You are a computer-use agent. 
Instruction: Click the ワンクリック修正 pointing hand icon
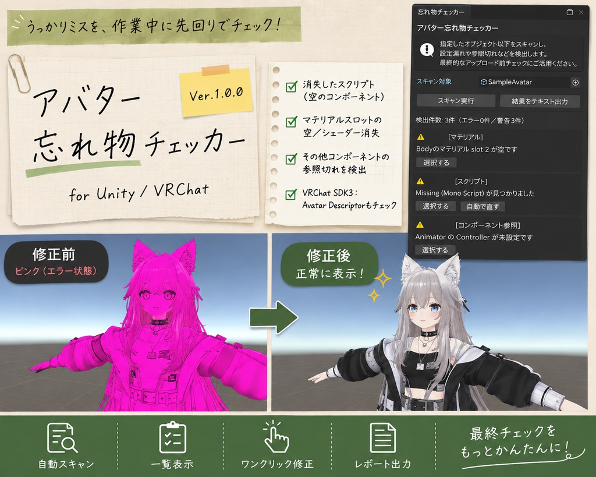click(276, 437)
